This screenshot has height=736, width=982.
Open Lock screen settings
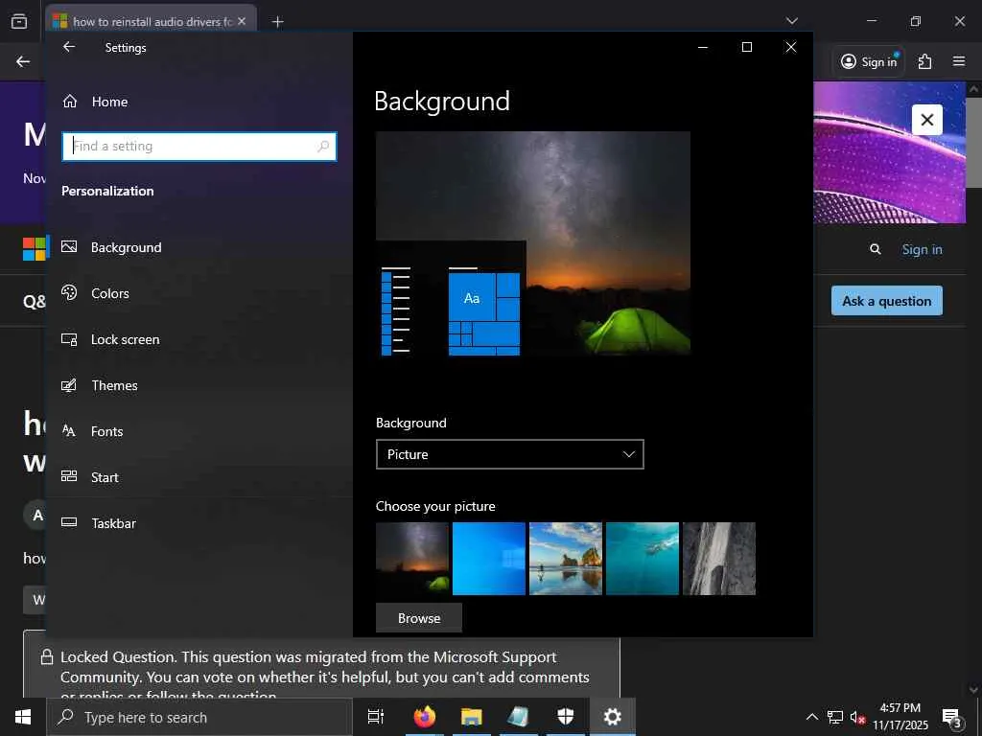199,339
